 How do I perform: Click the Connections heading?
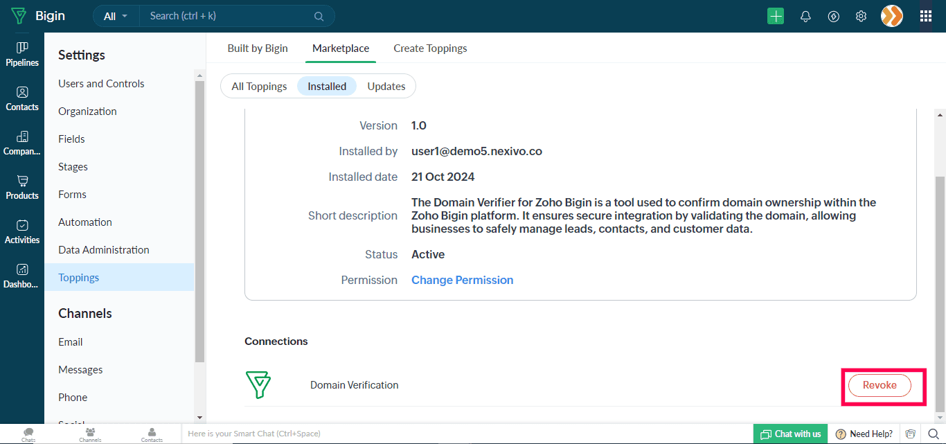coord(276,341)
